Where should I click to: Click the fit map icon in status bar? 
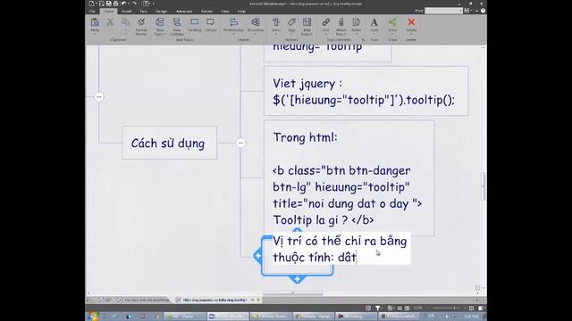point(471,308)
